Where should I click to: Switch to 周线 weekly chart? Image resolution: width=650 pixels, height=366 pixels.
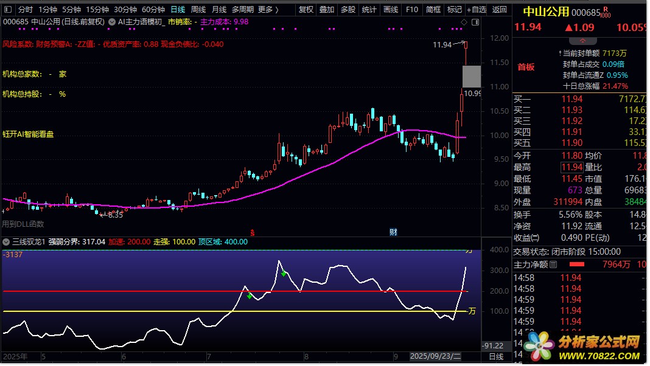click(x=198, y=10)
